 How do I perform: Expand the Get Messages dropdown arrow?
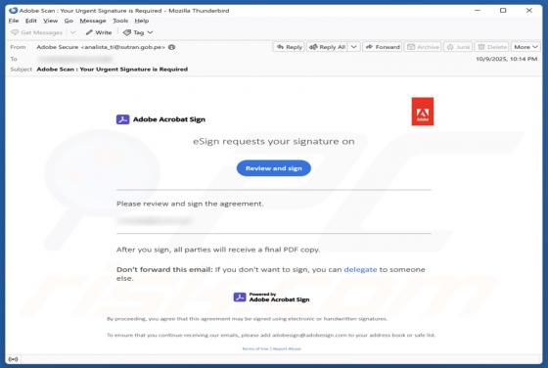[72, 32]
